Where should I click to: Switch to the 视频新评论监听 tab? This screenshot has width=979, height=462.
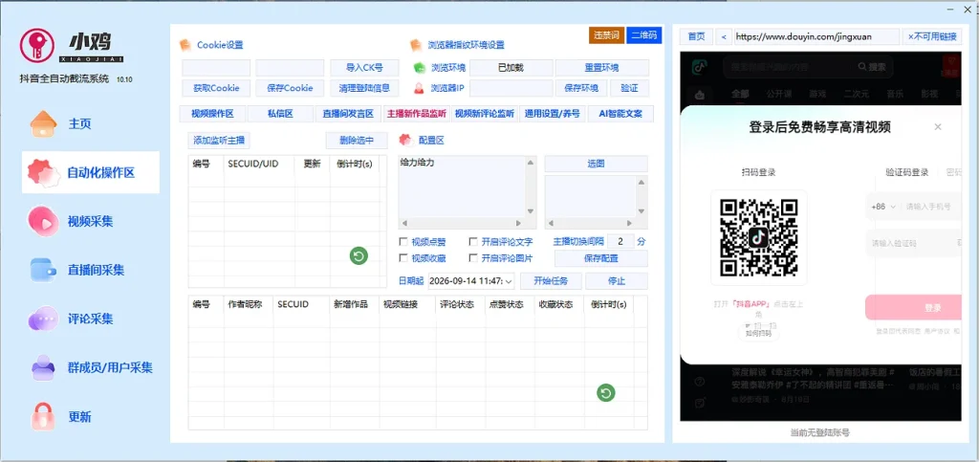click(485, 114)
